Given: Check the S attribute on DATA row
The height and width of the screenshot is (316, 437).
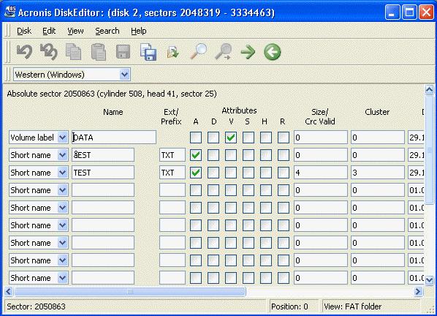Looking at the screenshot, I should click(248, 138).
